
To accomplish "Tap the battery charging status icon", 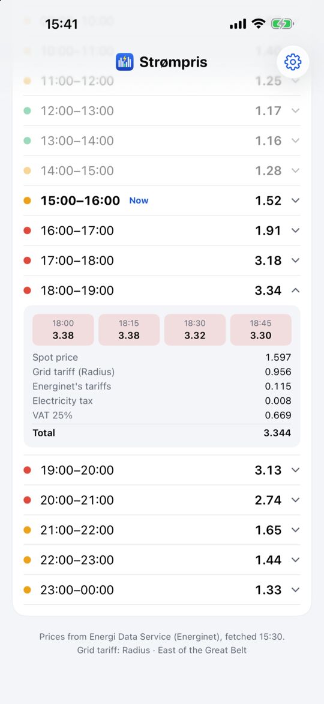I will click(x=282, y=24).
